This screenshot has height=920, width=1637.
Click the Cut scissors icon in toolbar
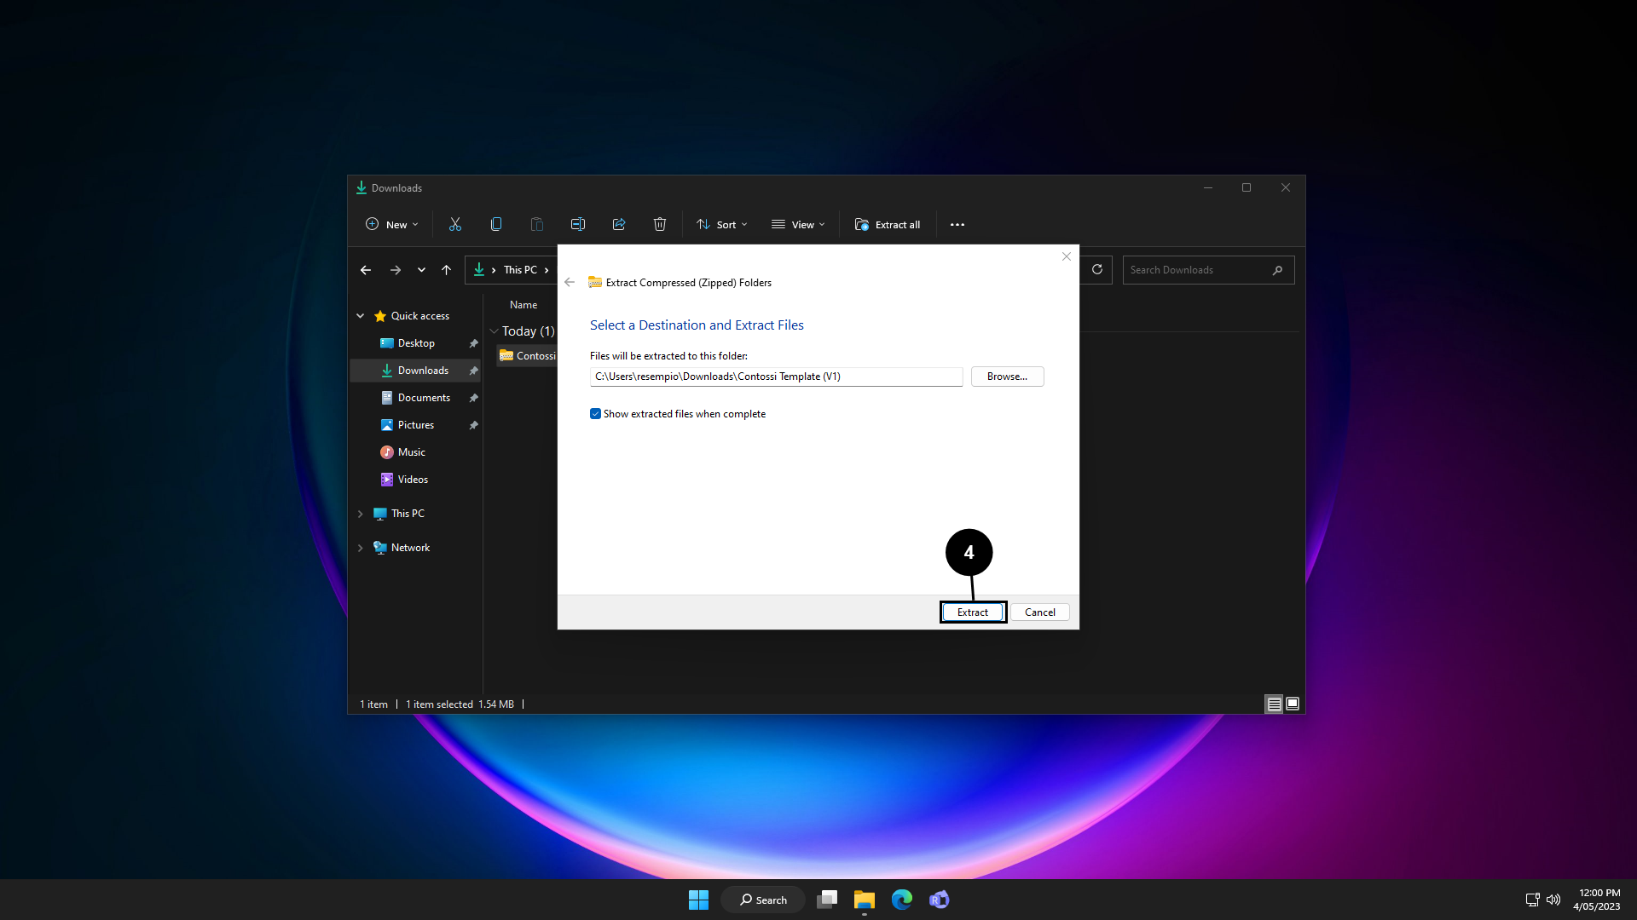(455, 225)
